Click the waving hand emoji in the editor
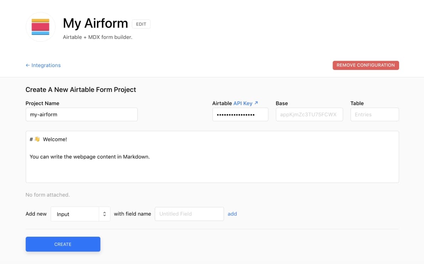 pyautogui.click(x=37, y=139)
